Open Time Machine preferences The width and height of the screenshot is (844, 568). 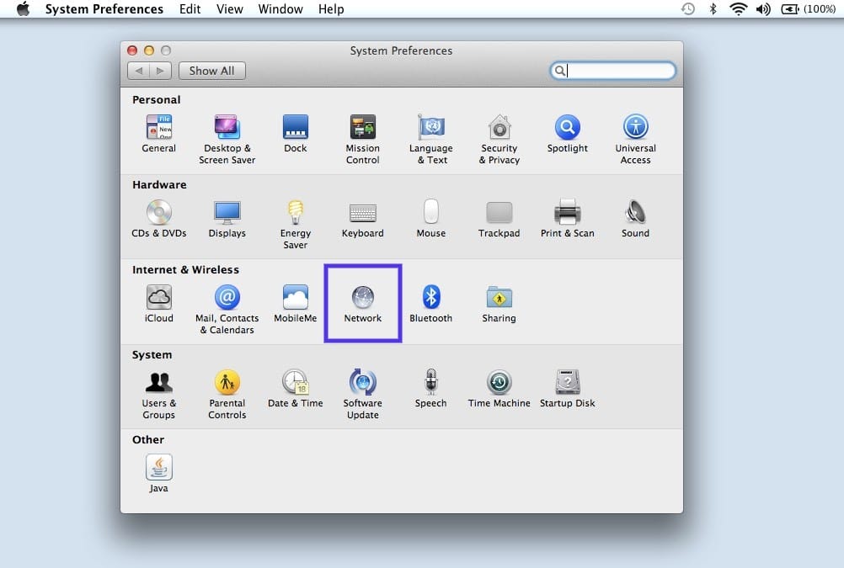click(499, 381)
